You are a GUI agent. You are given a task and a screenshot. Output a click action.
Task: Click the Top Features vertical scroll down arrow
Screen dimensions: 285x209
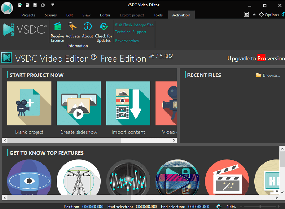282,192
